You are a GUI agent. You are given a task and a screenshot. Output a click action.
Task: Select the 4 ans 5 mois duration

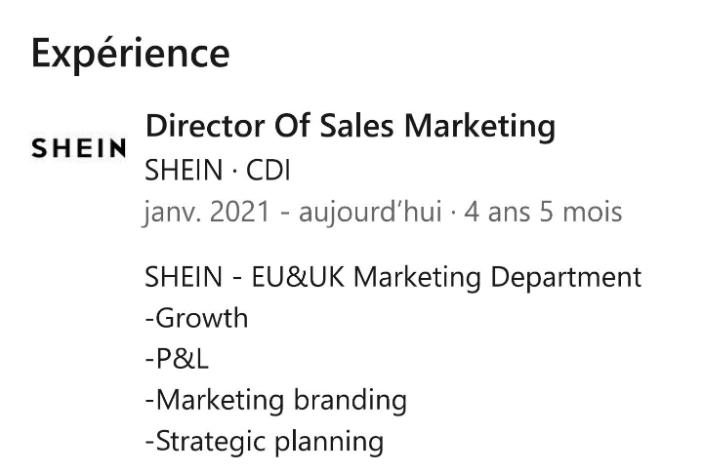[543, 212]
